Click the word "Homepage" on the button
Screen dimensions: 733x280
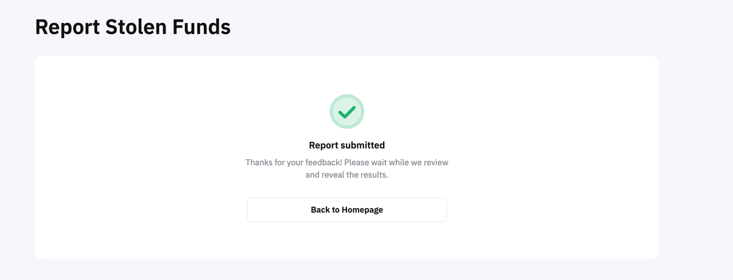click(362, 210)
